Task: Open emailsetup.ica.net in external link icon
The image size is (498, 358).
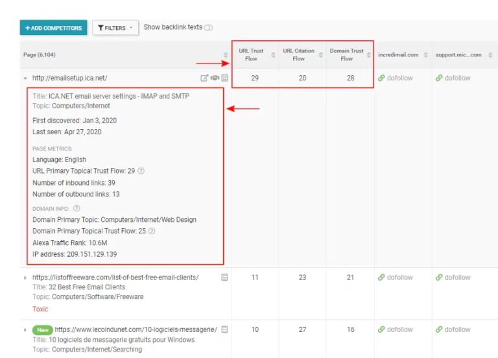Action: [x=204, y=78]
